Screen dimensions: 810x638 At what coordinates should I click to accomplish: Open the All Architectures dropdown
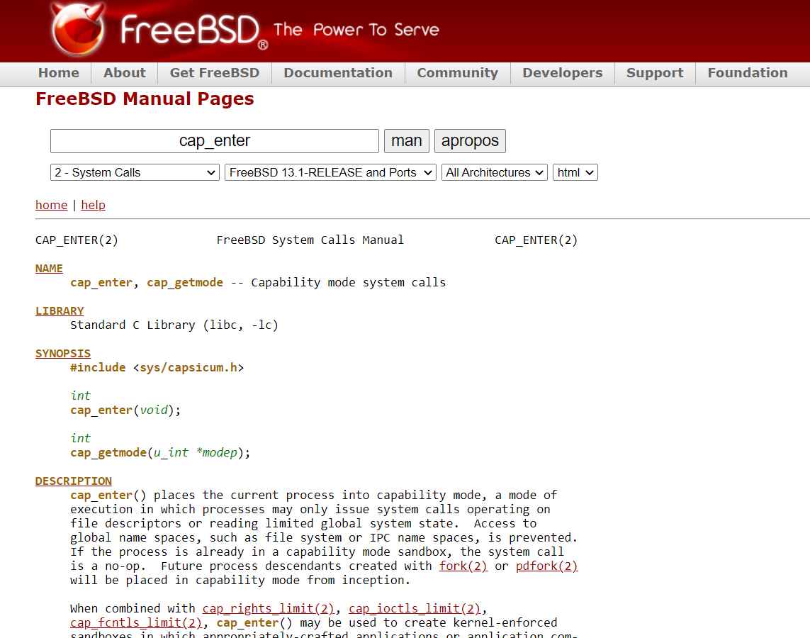coord(494,172)
